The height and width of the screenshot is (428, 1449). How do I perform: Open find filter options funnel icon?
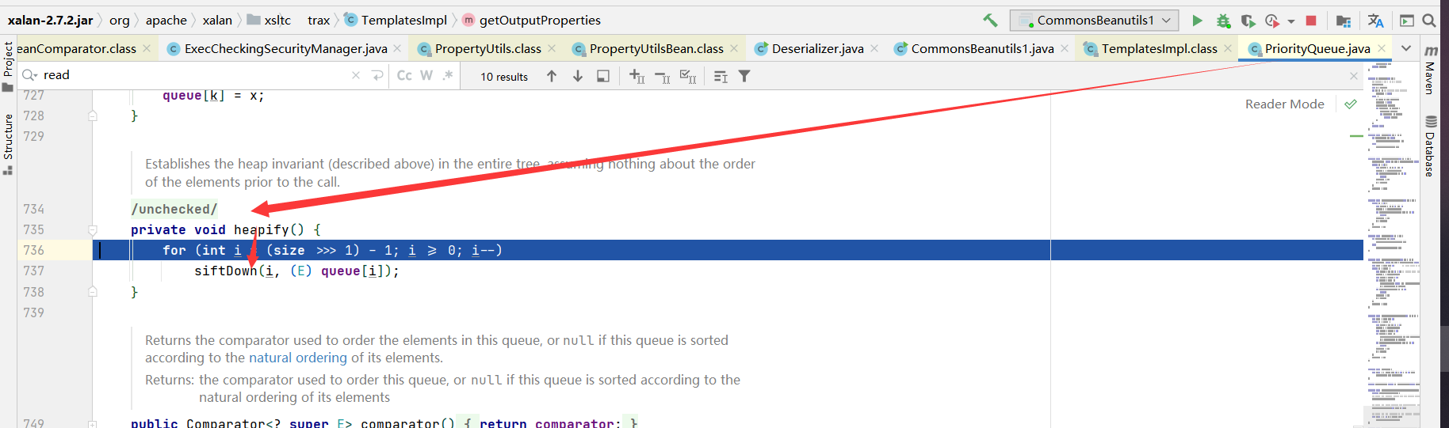(744, 77)
